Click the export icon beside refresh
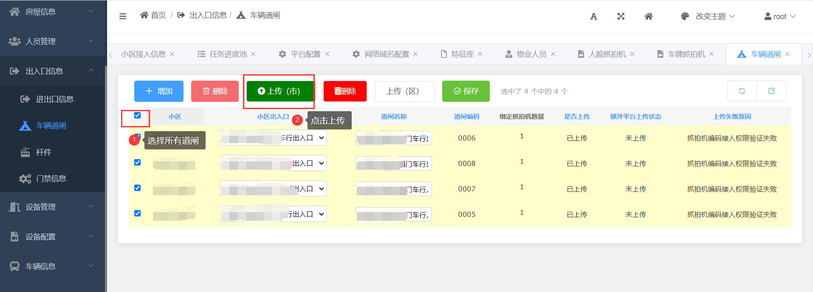This screenshot has width=813, height=292. tap(771, 91)
